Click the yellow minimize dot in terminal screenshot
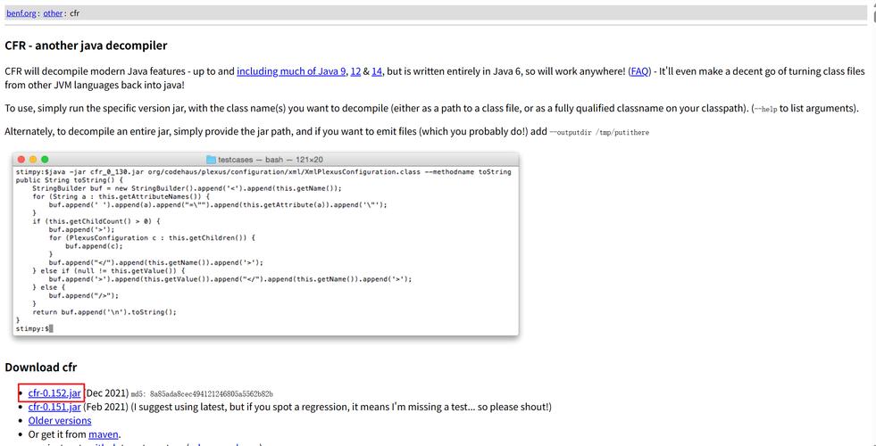This screenshot has width=876, height=446. (x=33, y=160)
